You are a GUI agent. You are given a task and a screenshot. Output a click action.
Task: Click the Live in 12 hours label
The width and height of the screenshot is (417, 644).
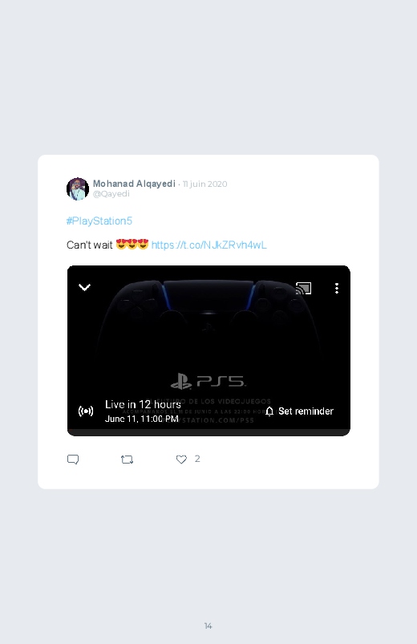(143, 404)
